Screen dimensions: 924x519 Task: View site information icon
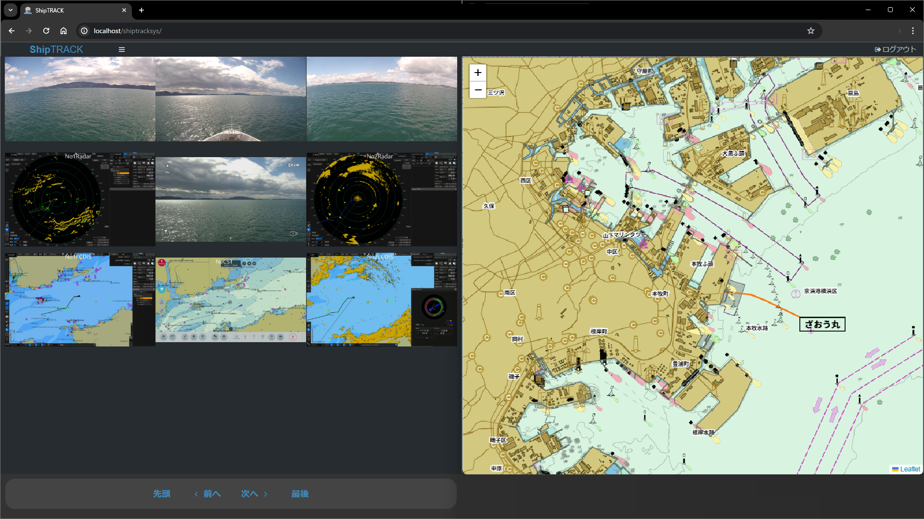(x=84, y=31)
